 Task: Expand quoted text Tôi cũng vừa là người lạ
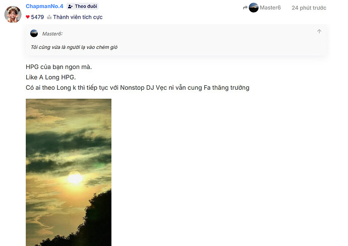[x=74, y=47]
